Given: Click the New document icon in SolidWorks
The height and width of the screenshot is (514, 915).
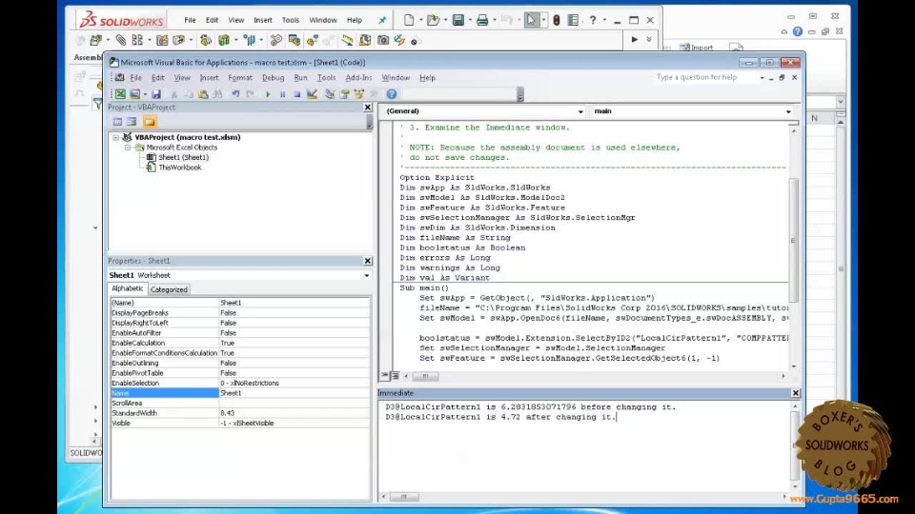Looking at the screenshot, I should click(409, 20).
